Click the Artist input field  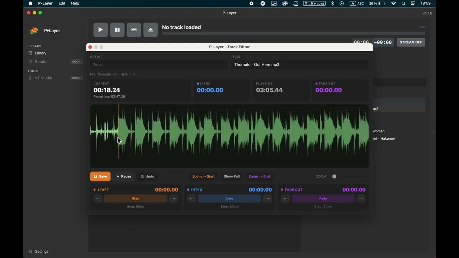(x=159, y=64)
